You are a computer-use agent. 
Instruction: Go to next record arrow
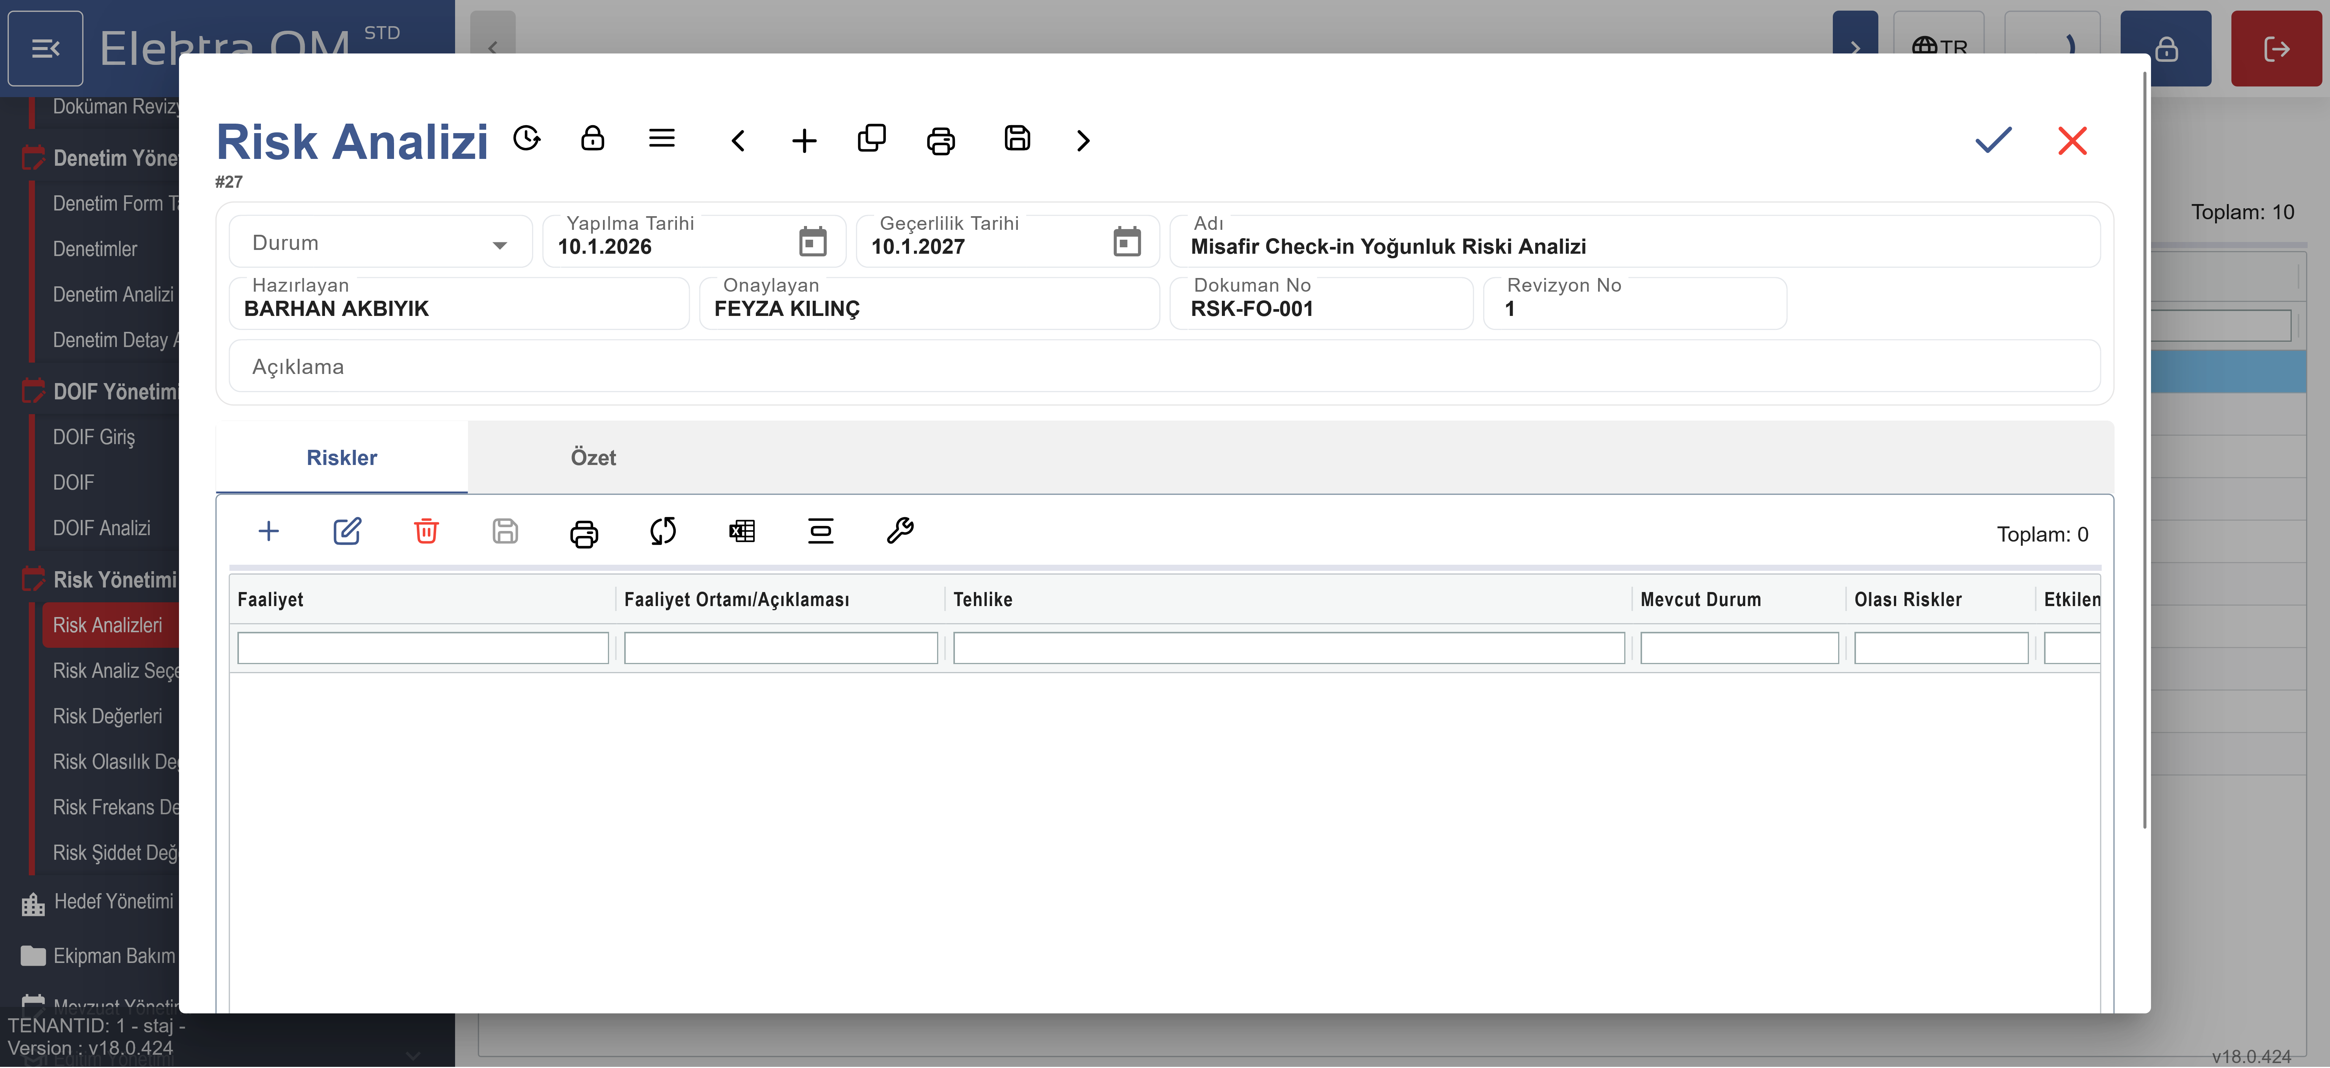[x=1083, y=140]
